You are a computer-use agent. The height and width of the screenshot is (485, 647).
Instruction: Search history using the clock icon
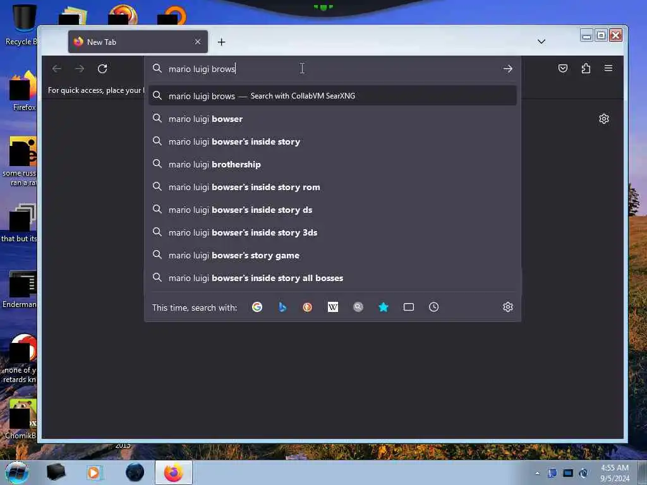(433, 307)
